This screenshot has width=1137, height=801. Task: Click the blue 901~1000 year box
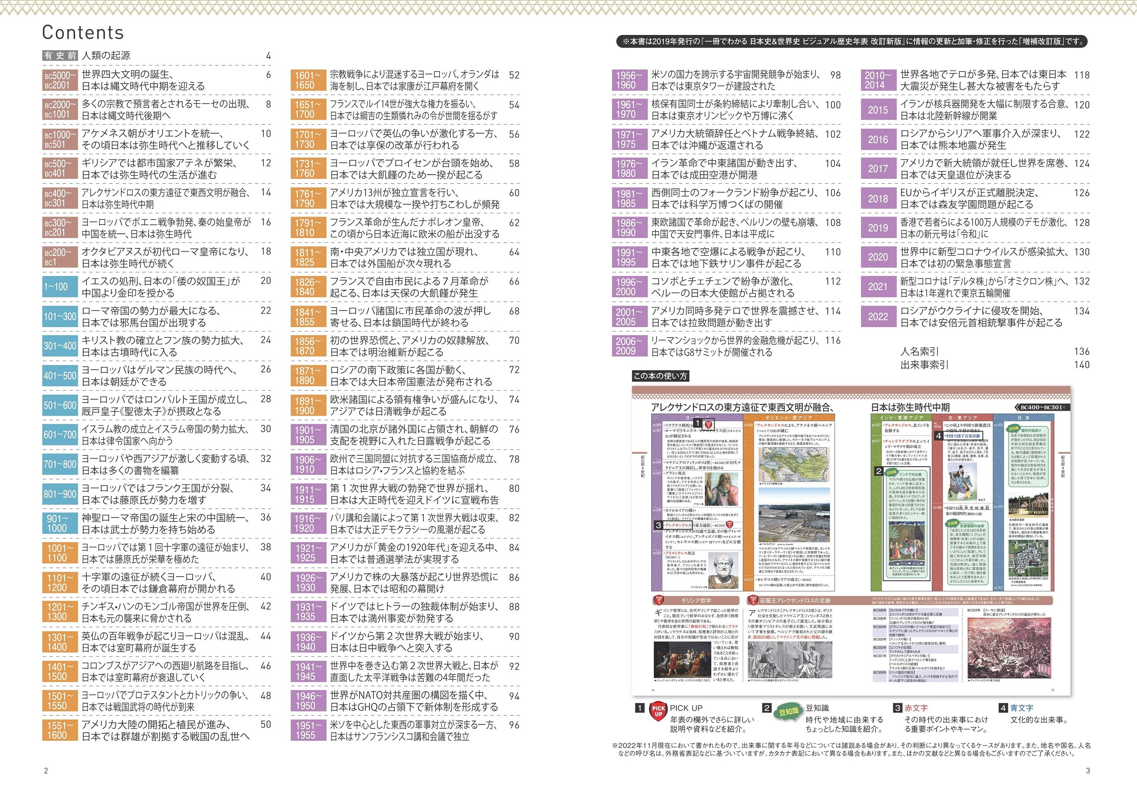point(60,523)
